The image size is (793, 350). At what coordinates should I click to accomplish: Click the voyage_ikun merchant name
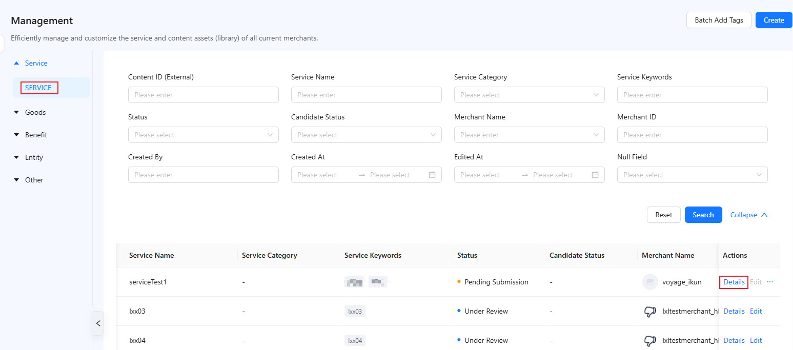coord(682,282)
